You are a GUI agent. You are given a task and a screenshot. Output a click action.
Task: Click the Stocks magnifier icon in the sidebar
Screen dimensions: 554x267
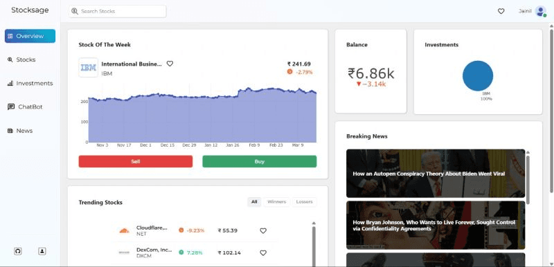[10, 59]
